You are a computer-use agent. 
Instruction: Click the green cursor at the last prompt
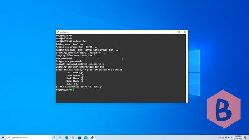(x=74, y=90)
